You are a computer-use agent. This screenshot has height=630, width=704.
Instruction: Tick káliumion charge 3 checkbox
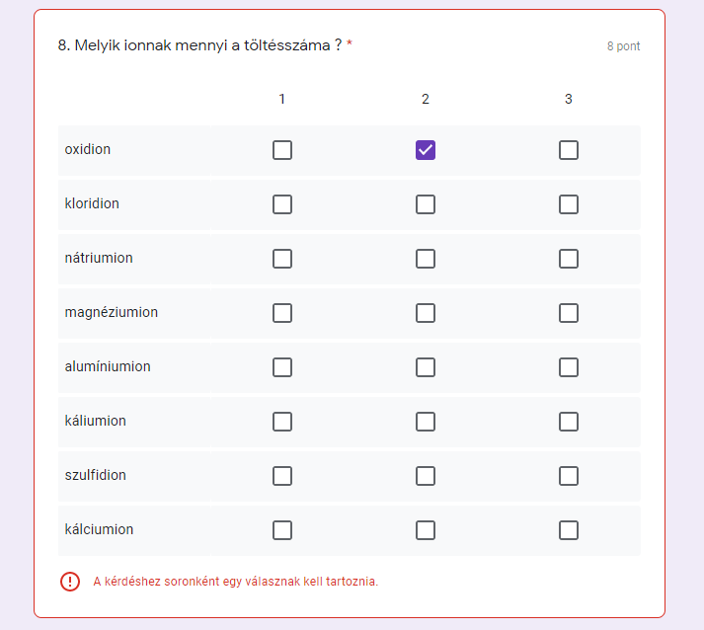(x=569, y=422)
